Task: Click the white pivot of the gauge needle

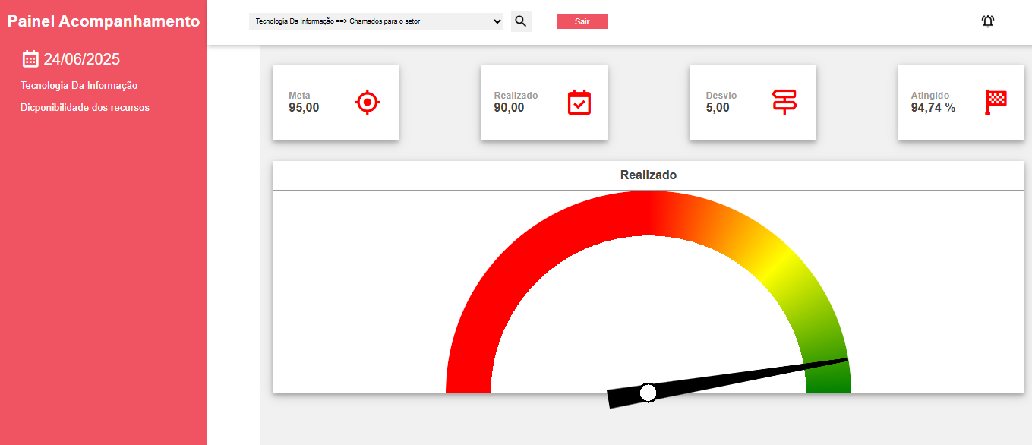Action: 648,392
